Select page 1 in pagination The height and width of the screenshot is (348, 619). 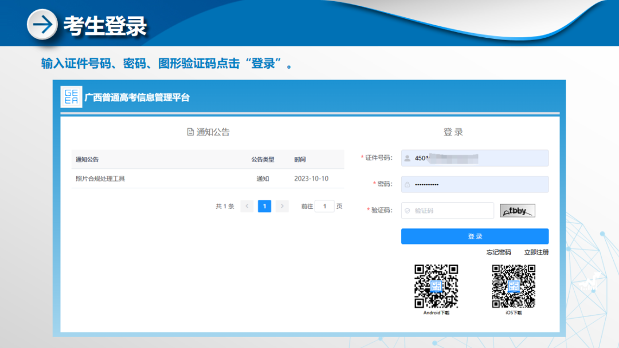click(264, 206)
